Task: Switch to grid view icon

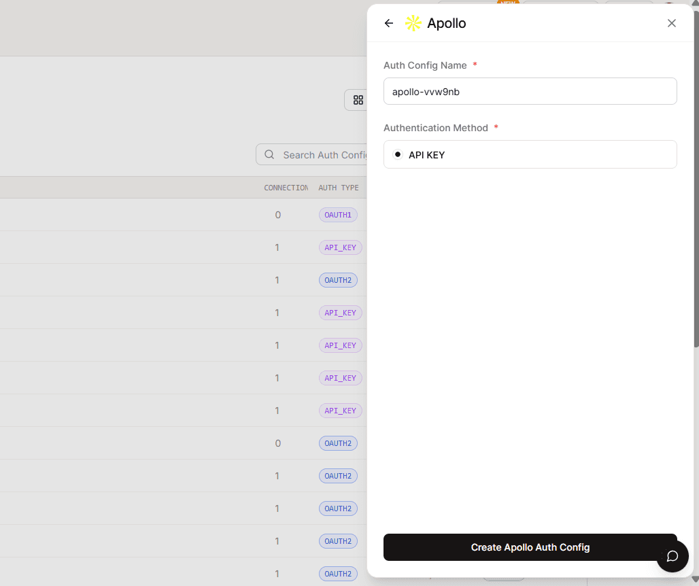Action: (358, 100)
